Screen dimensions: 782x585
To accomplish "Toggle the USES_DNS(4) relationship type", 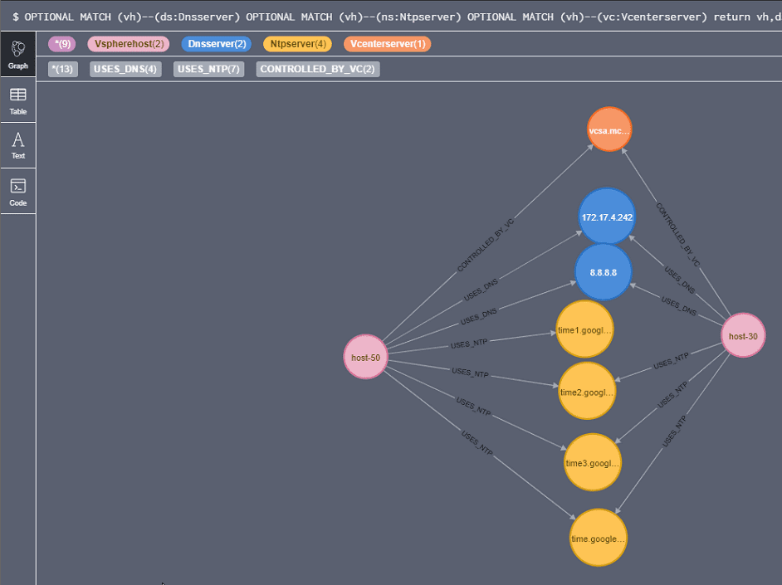I will pos(125,69).
